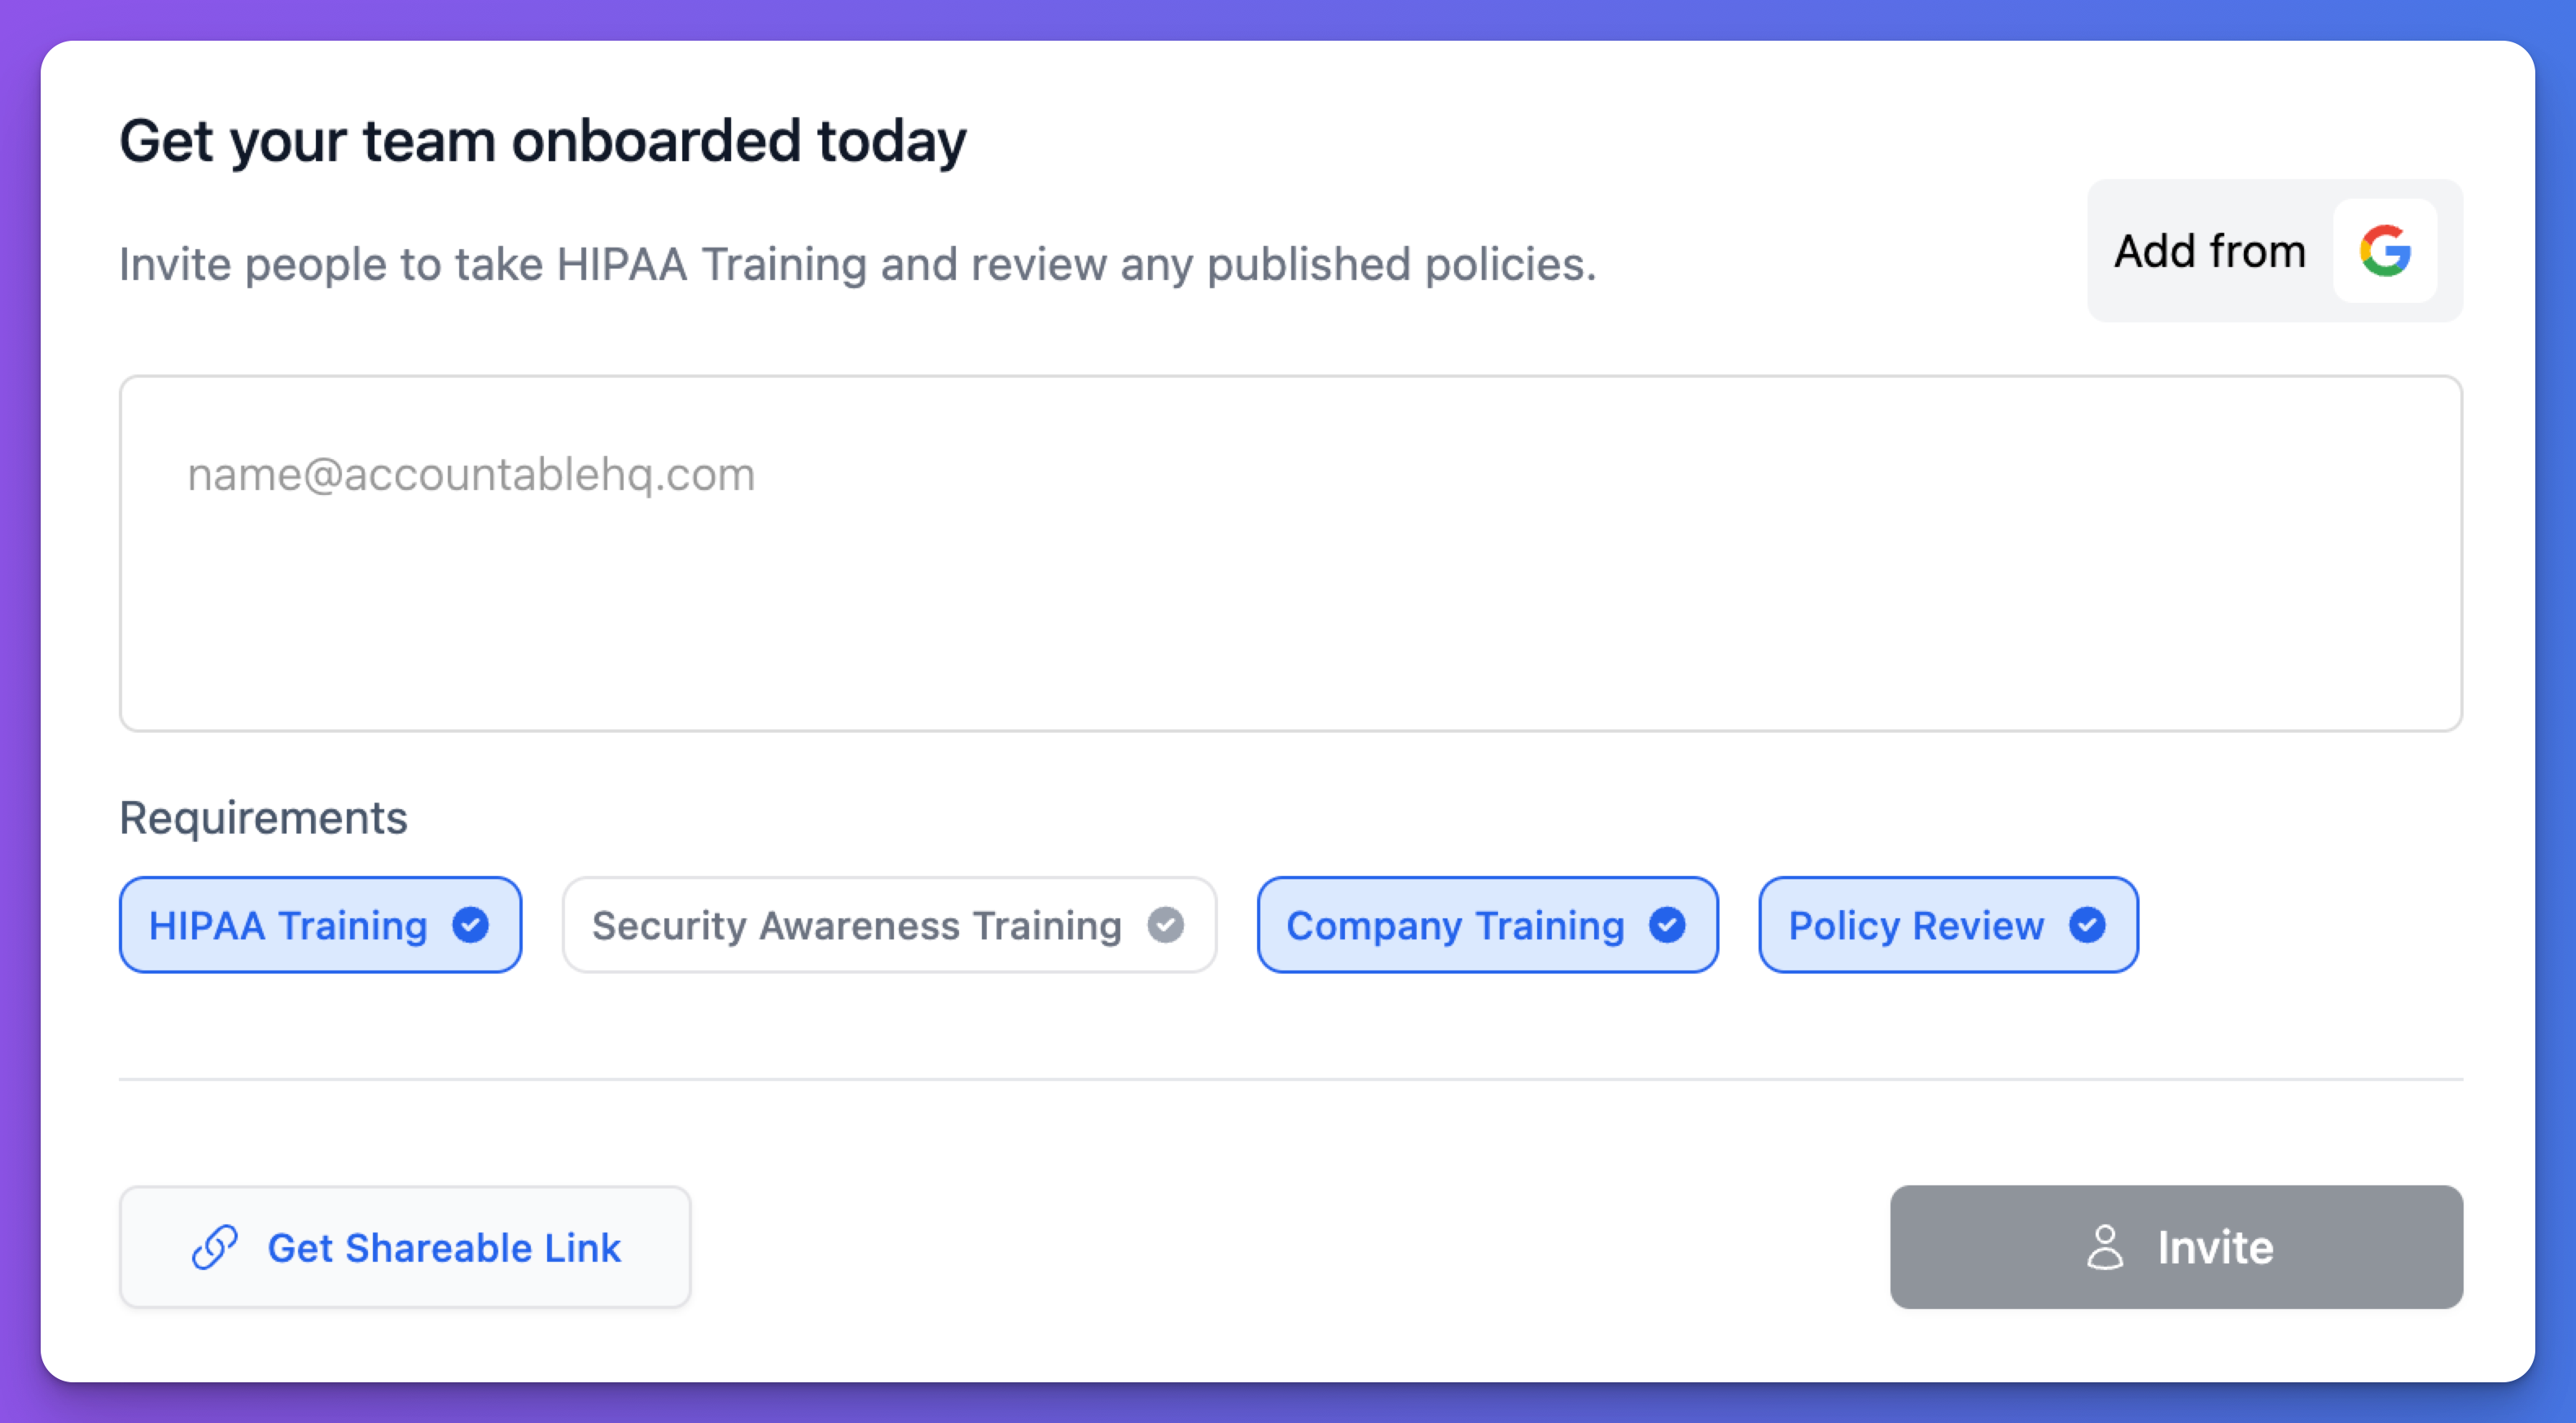This screenshot has height=1423, width=2576.
Task: Click the 'Get your team onboarded today' heading
Action: tap(543, 141)
